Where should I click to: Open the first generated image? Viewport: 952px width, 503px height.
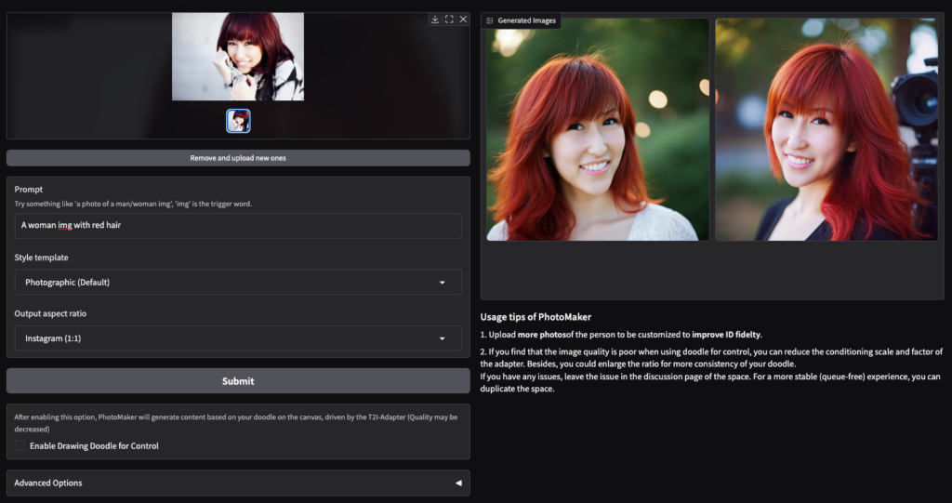(597, 129)
